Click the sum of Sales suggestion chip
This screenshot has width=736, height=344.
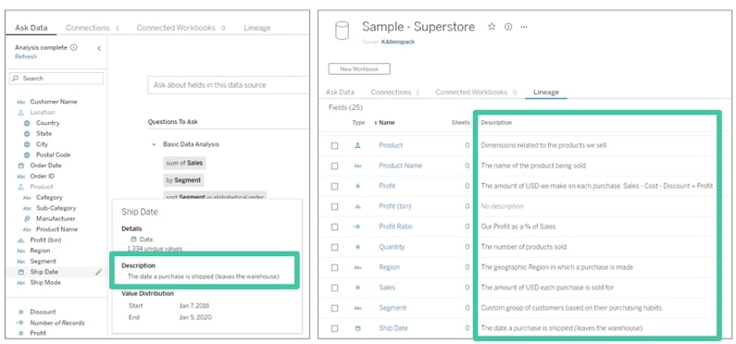pos(185,163)
